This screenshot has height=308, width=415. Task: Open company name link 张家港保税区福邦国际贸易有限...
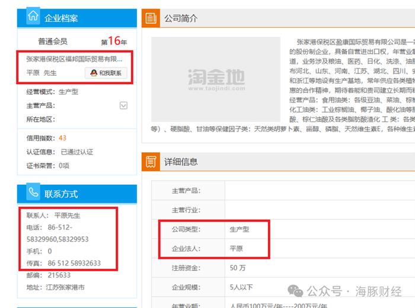pos(74,59)
